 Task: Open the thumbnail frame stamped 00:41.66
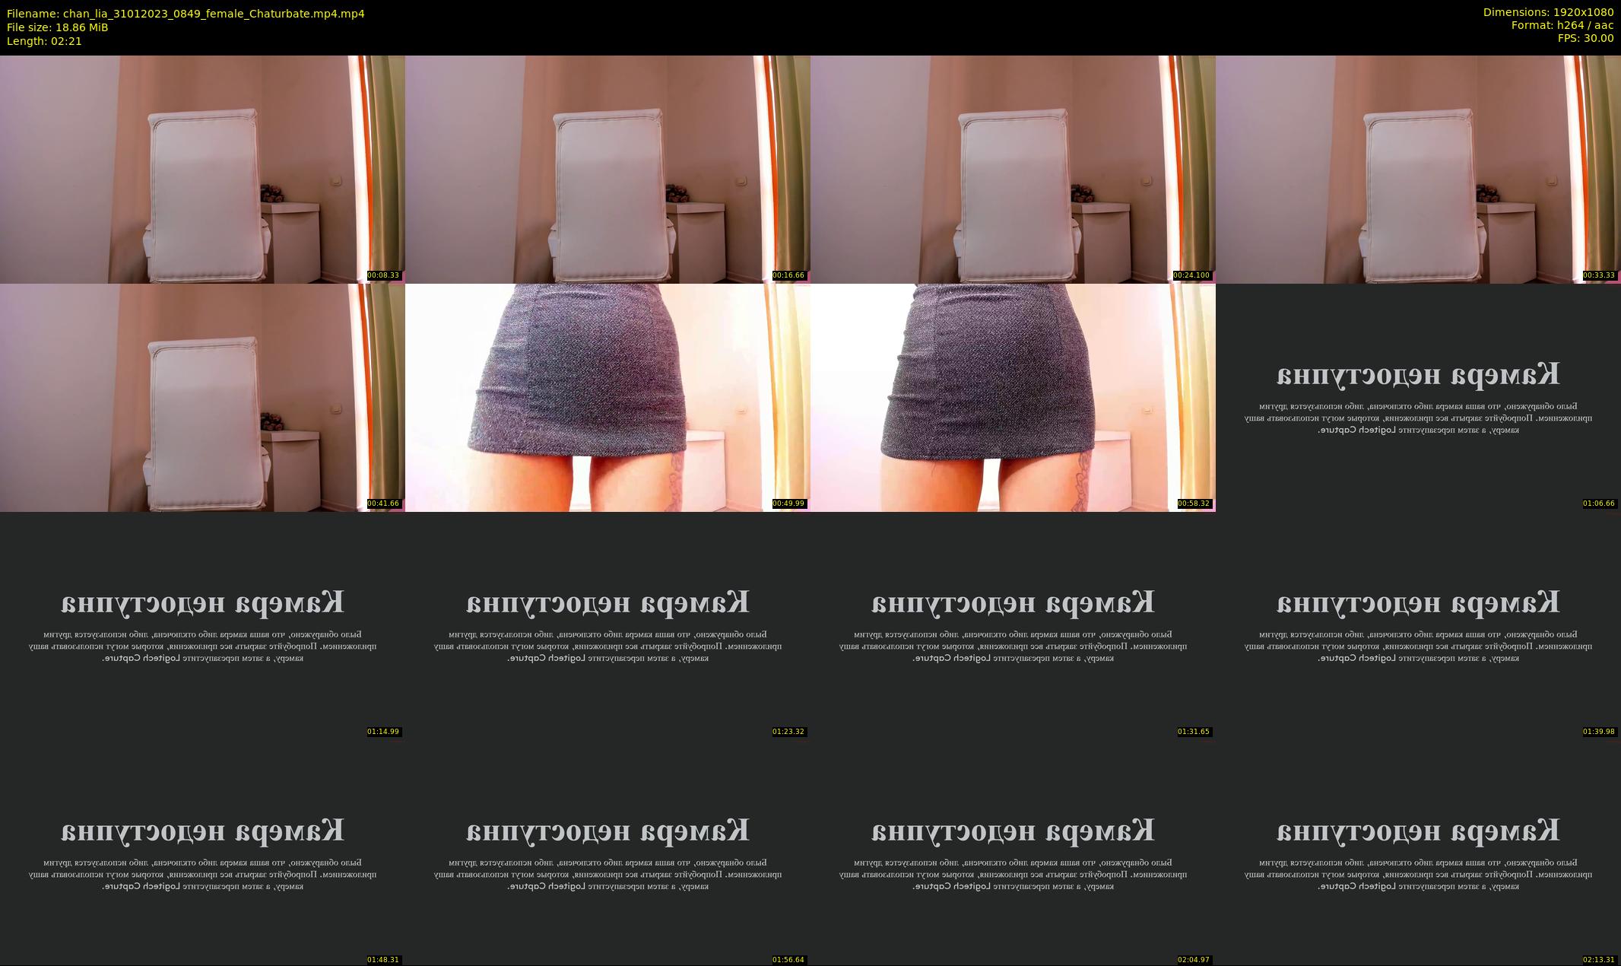coord(202,397)
